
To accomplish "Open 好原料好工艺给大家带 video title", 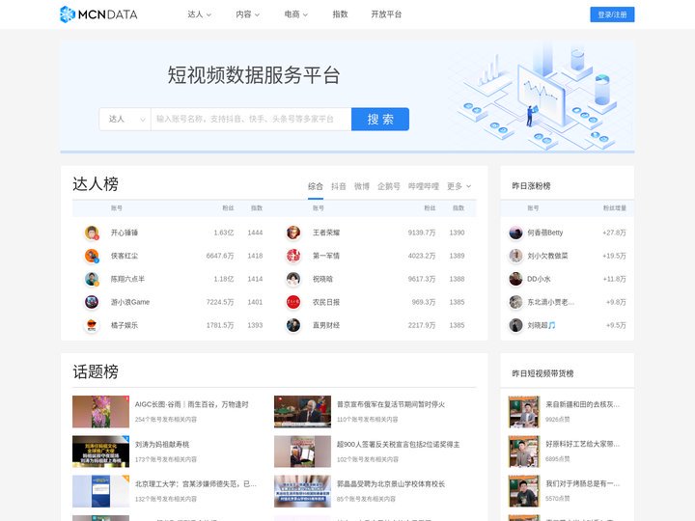I will (582, 444).
